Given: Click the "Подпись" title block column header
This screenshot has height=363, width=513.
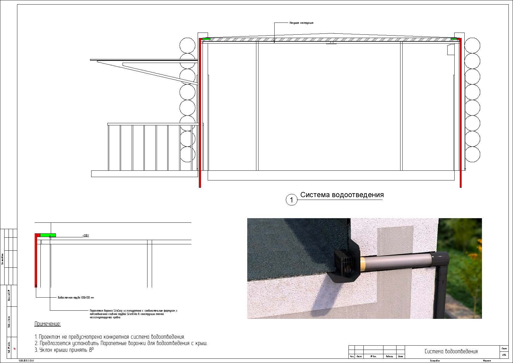Looking at the screenshot, I should coord(390,356).
